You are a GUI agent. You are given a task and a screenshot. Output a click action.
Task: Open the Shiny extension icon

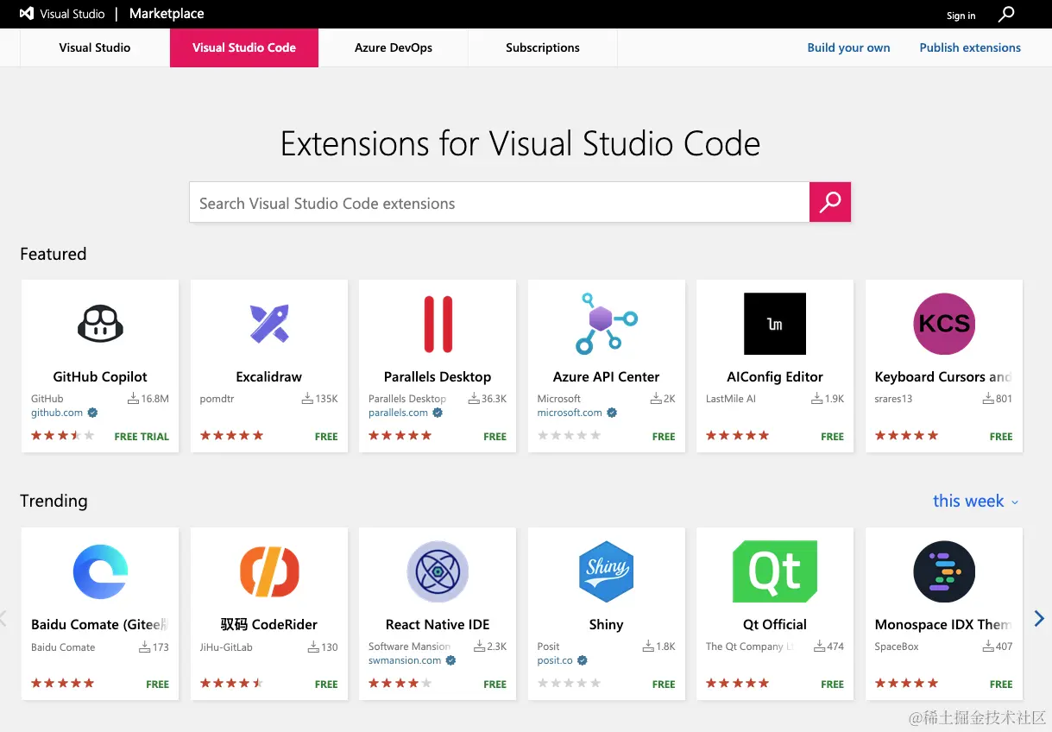[607, 571]
